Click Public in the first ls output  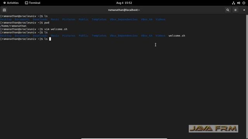click(x=84, y=19)
